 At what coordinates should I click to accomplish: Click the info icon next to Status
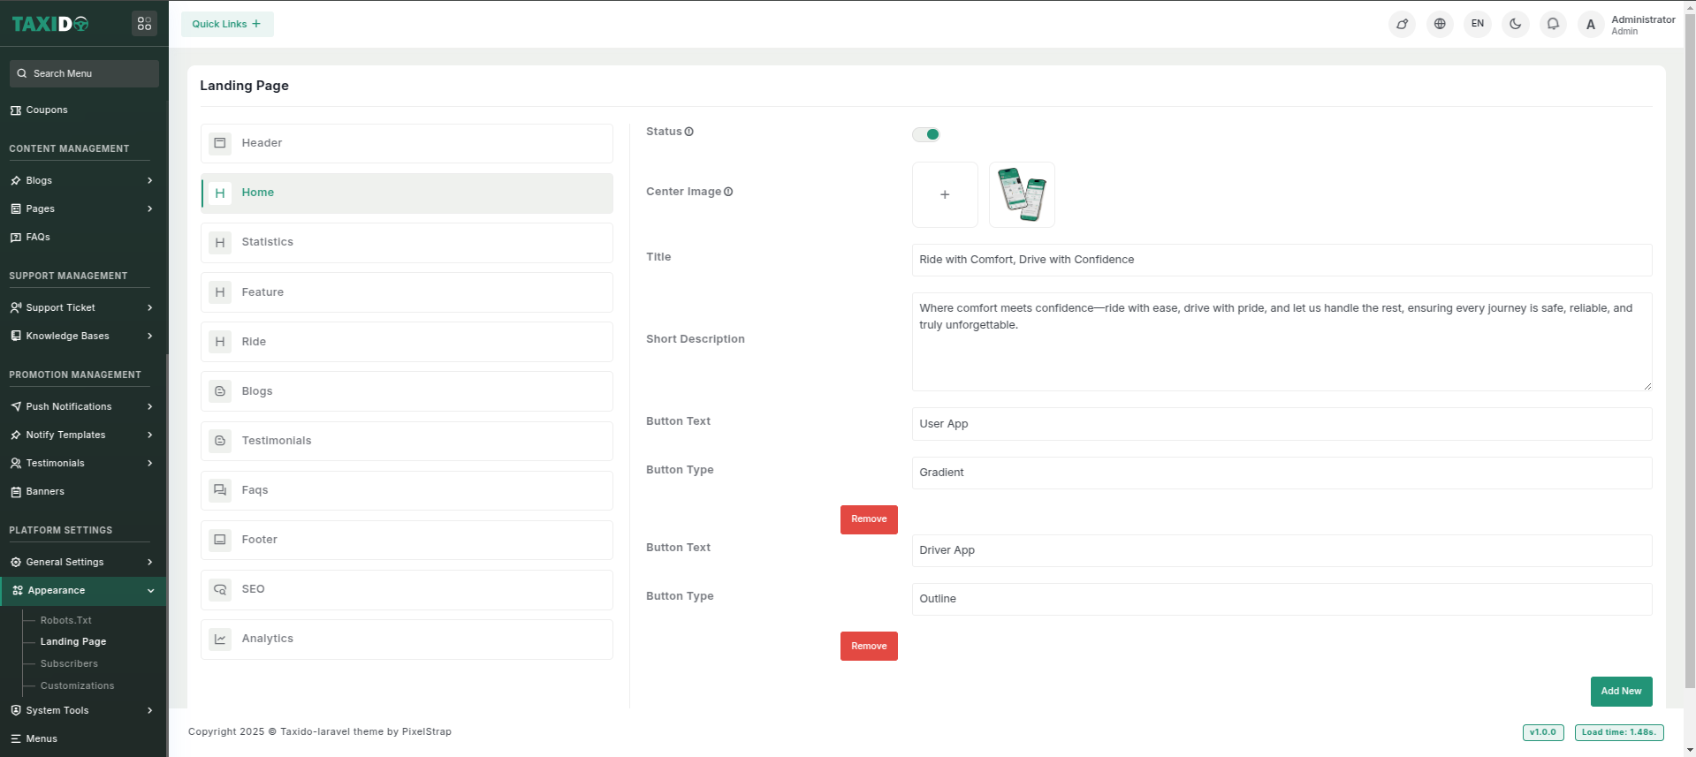pos(689,132)
